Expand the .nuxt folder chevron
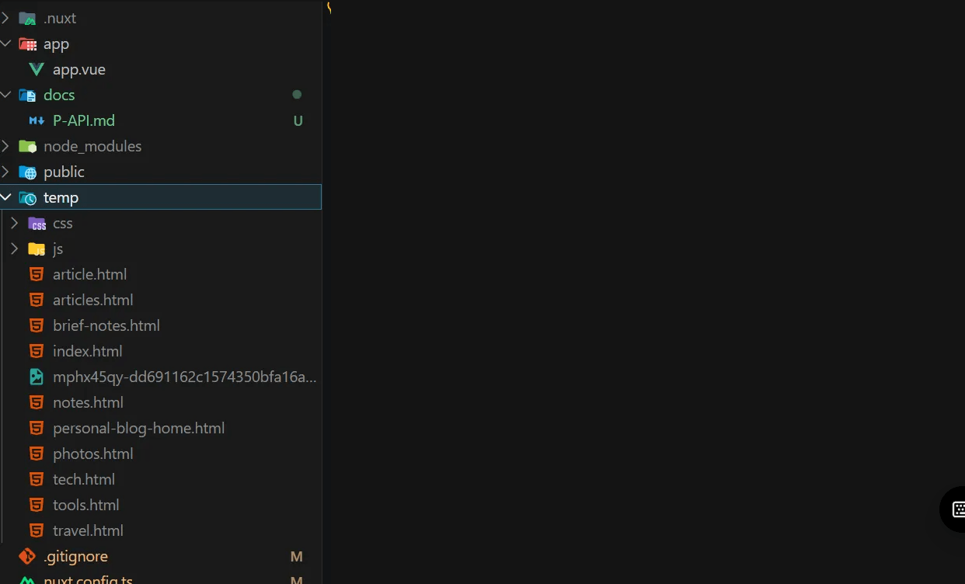 click(5, 18)
